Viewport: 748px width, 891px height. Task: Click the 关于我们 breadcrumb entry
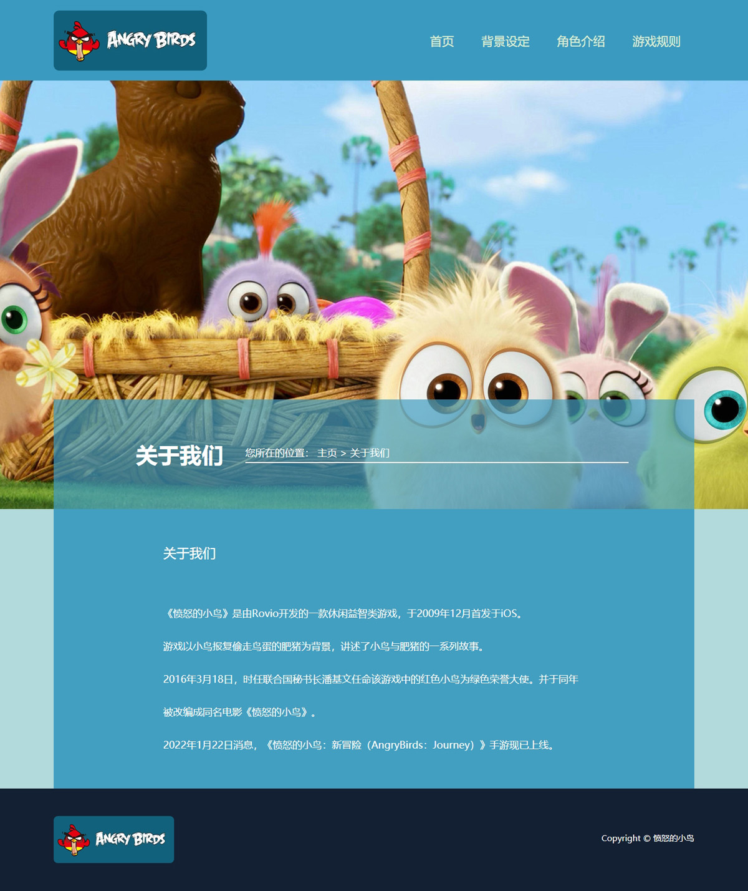pyautogui.click(x=370, y=453)
